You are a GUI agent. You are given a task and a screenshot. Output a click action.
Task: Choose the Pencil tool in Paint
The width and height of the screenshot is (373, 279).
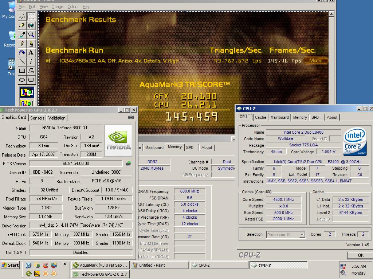(22, 44)
